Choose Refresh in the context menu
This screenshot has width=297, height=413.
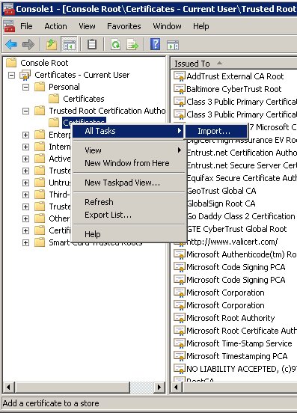[x=129, y=202]
